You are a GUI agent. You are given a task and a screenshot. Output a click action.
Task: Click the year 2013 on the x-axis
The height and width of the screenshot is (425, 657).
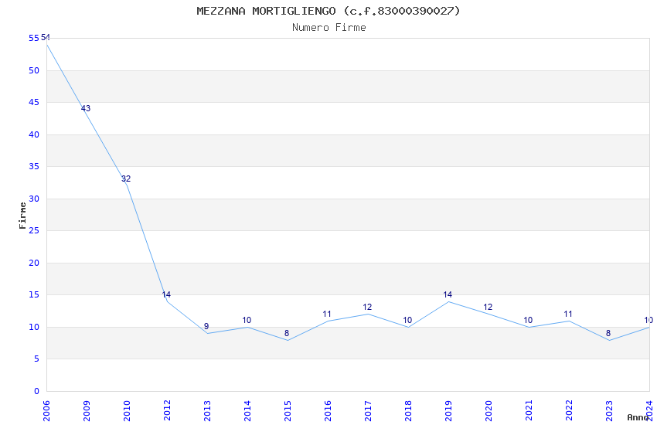(x=207, y=411)
